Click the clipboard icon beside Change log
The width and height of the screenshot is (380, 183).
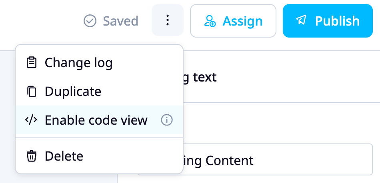tap(31, 63)
